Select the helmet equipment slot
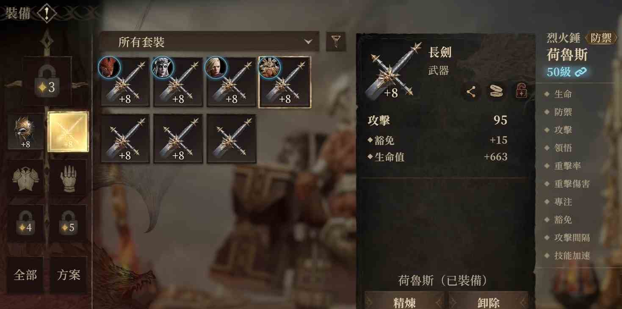 pyautogui.click(x=25, y=132)
